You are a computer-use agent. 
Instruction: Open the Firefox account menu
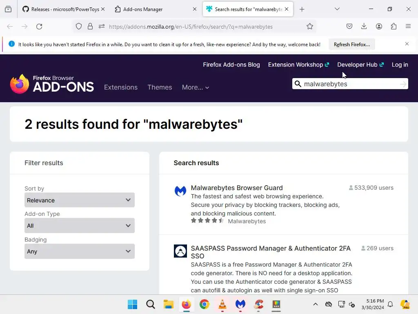(x=379, y=27)
